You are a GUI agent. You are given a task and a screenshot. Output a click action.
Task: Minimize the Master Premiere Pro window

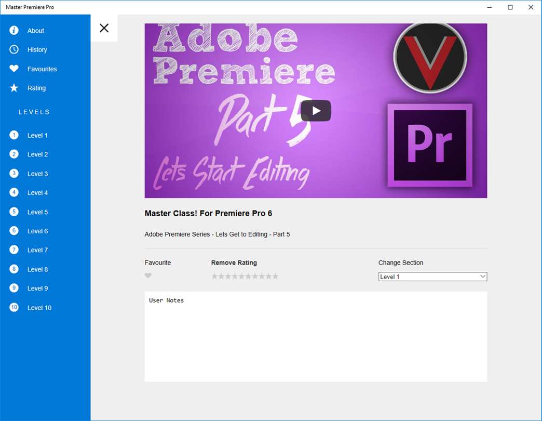click(490, 7)
